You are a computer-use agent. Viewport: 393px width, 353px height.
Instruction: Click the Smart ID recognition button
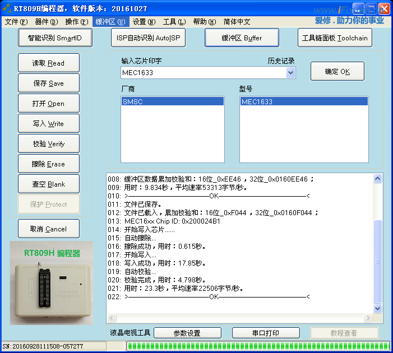coord(55,38)
